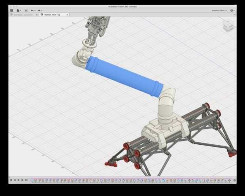
Task: Select the blue highlighted arm tube
Action: [124, 77]
